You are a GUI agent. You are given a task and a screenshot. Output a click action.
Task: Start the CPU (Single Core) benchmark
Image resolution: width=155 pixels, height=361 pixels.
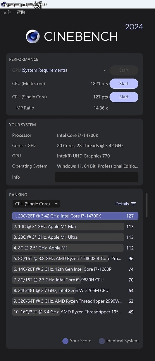pos(124,97)
